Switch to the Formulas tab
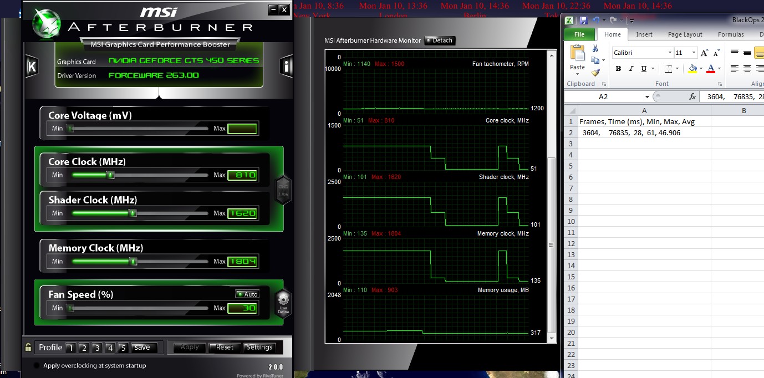The width and height of the screenshot is (764, 378). point(731,34)
